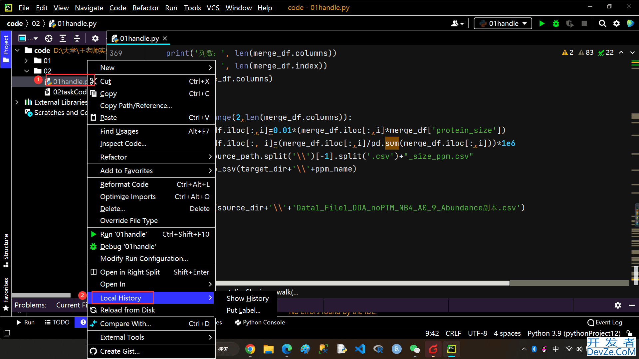
Task: Select 'Put Label...' from Local History submenu
Action: (x=243, y=310)
